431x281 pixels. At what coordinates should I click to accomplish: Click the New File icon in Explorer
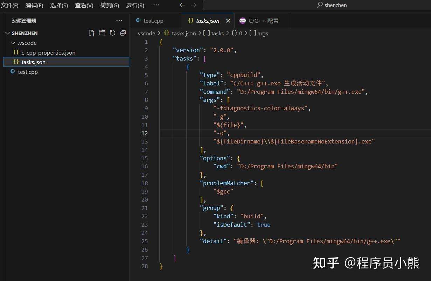[91, 32]
